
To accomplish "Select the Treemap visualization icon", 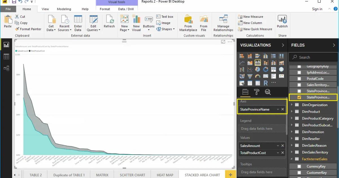I will [x=273, y=69].
